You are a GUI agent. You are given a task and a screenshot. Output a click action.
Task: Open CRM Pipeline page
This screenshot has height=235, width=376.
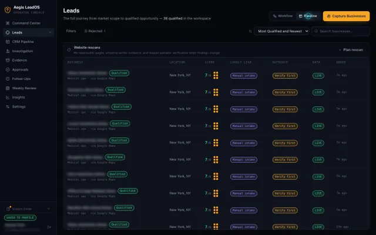[x=29, y=42]
